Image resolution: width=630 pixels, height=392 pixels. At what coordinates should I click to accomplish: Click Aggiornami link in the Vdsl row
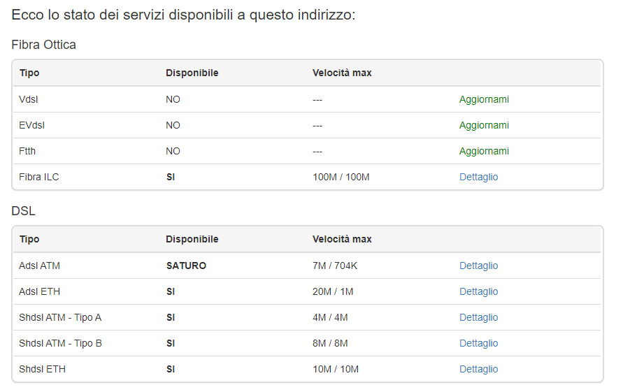click(x=484, y=99)
